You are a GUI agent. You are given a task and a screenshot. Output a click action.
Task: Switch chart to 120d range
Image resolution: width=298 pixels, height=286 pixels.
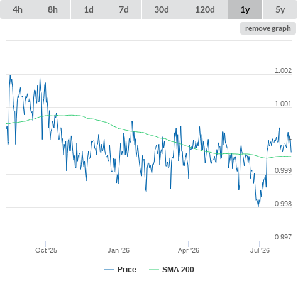(205, 9)
